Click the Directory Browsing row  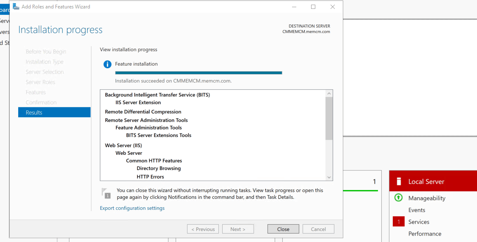tap(158, 168)
